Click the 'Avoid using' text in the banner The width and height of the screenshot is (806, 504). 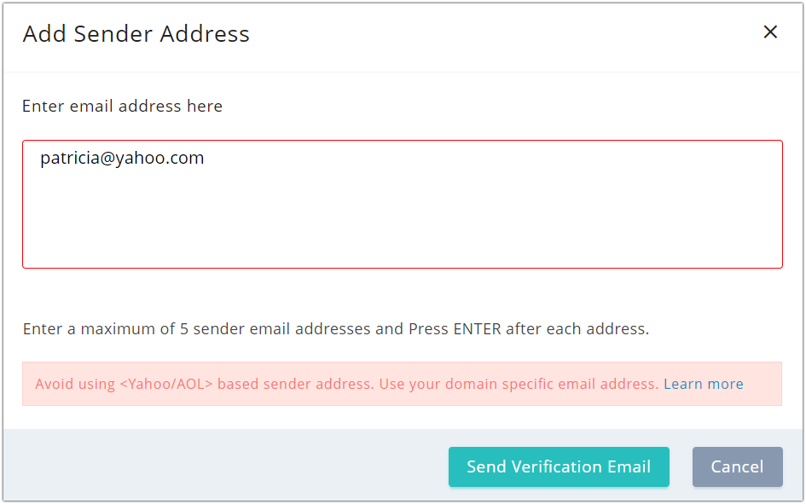pos(74,384)
